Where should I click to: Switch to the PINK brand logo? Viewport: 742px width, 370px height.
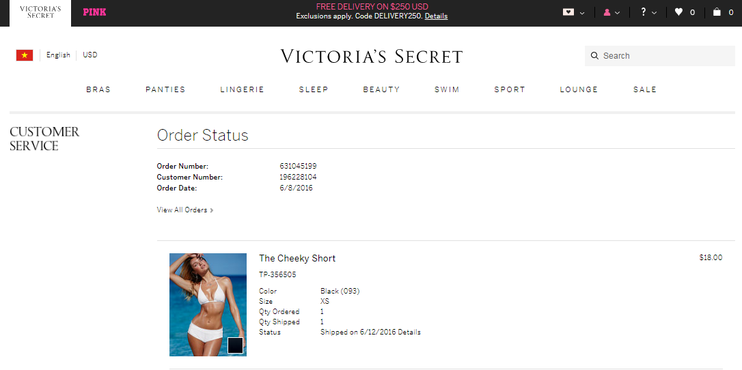click(95, 12)
